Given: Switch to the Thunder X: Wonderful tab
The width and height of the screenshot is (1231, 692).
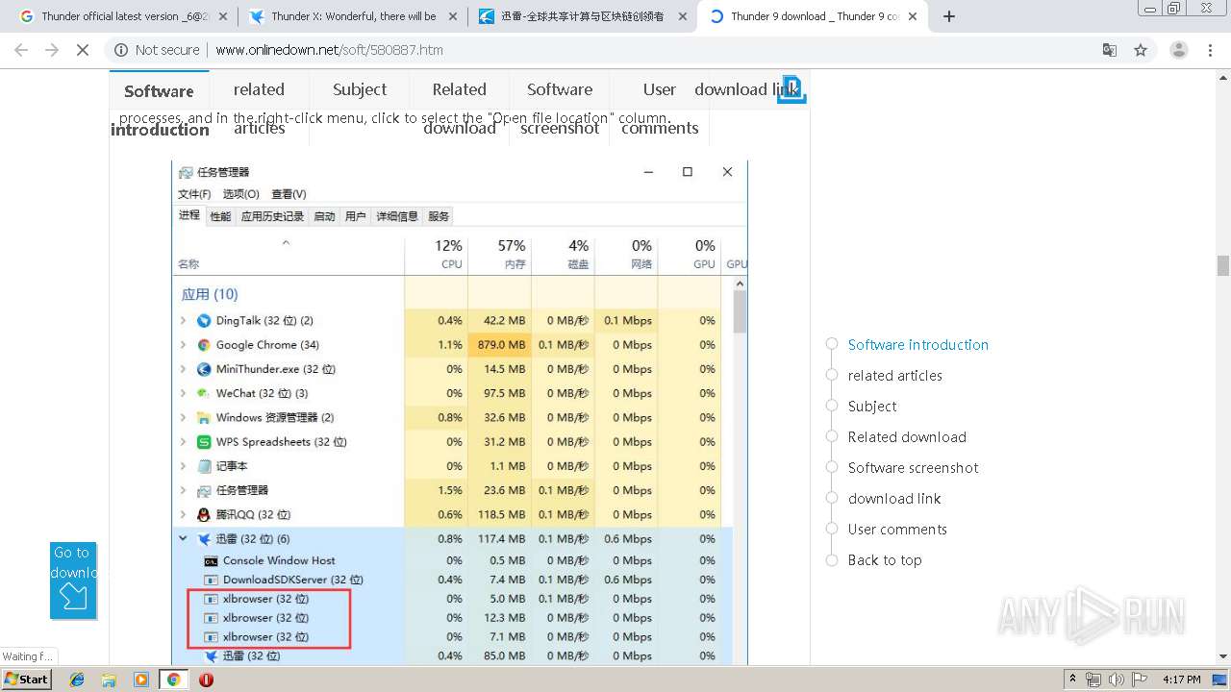Looking at the screenshot, I should (x=352, y=16).
